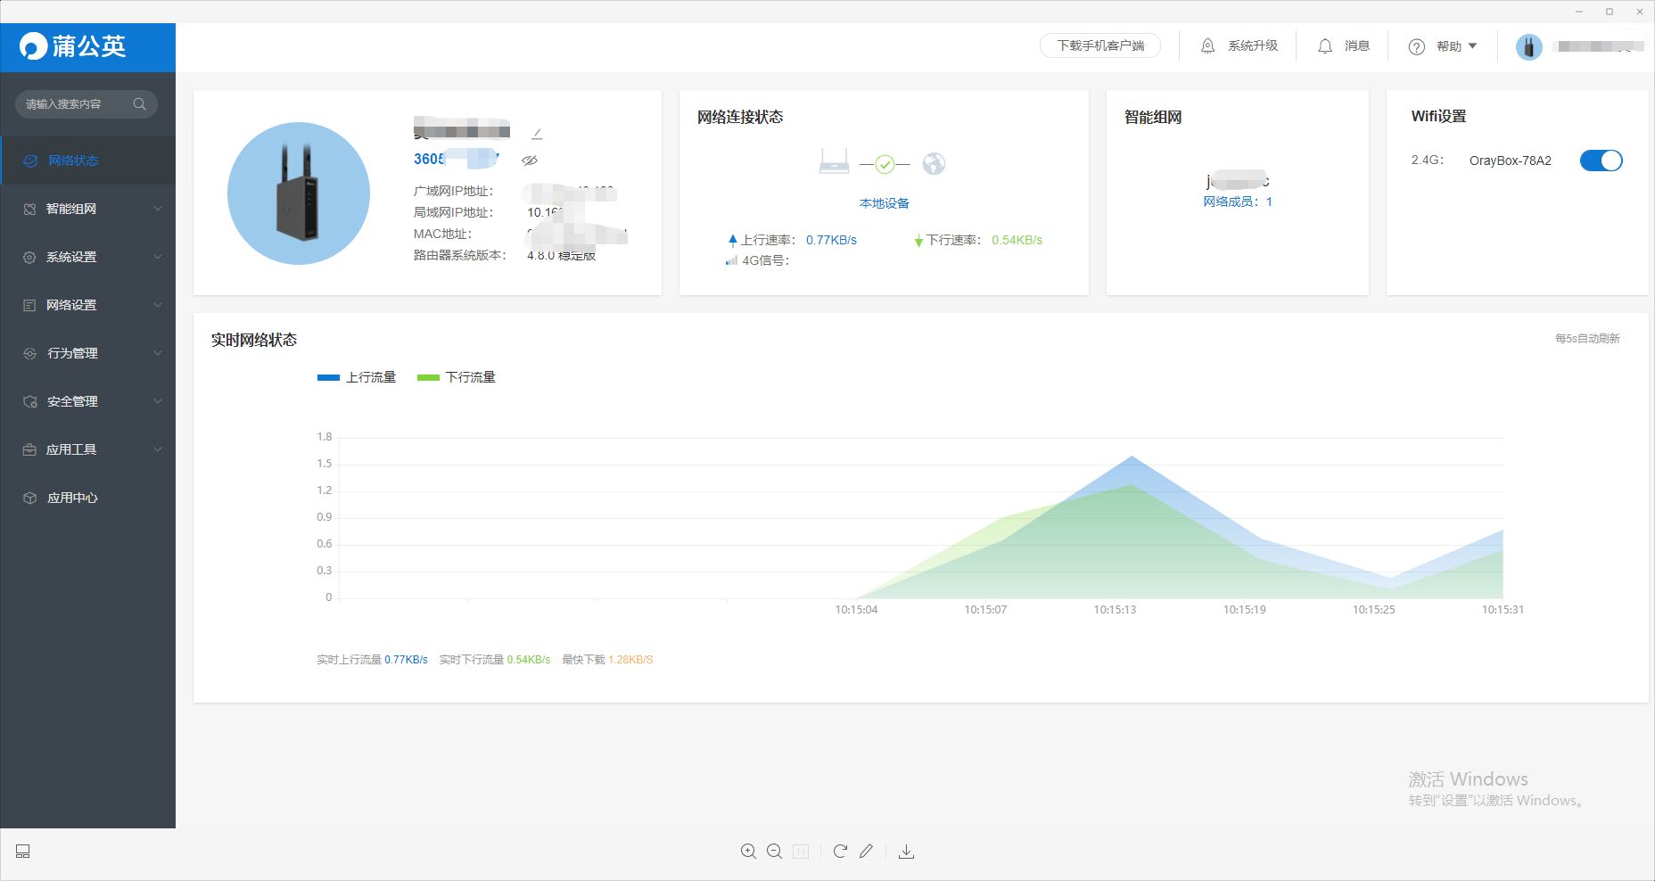Click the 下载手机客户端 button

tap(1100, 45)
